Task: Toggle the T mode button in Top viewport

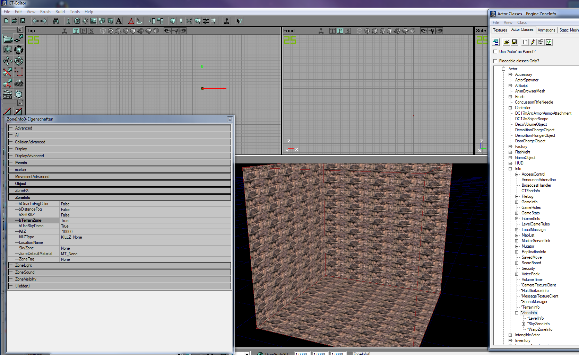Action: pos(76,31)
